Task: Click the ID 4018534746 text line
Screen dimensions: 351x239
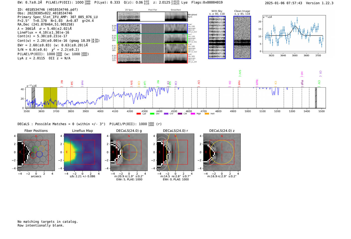Action: click(48, 10)
